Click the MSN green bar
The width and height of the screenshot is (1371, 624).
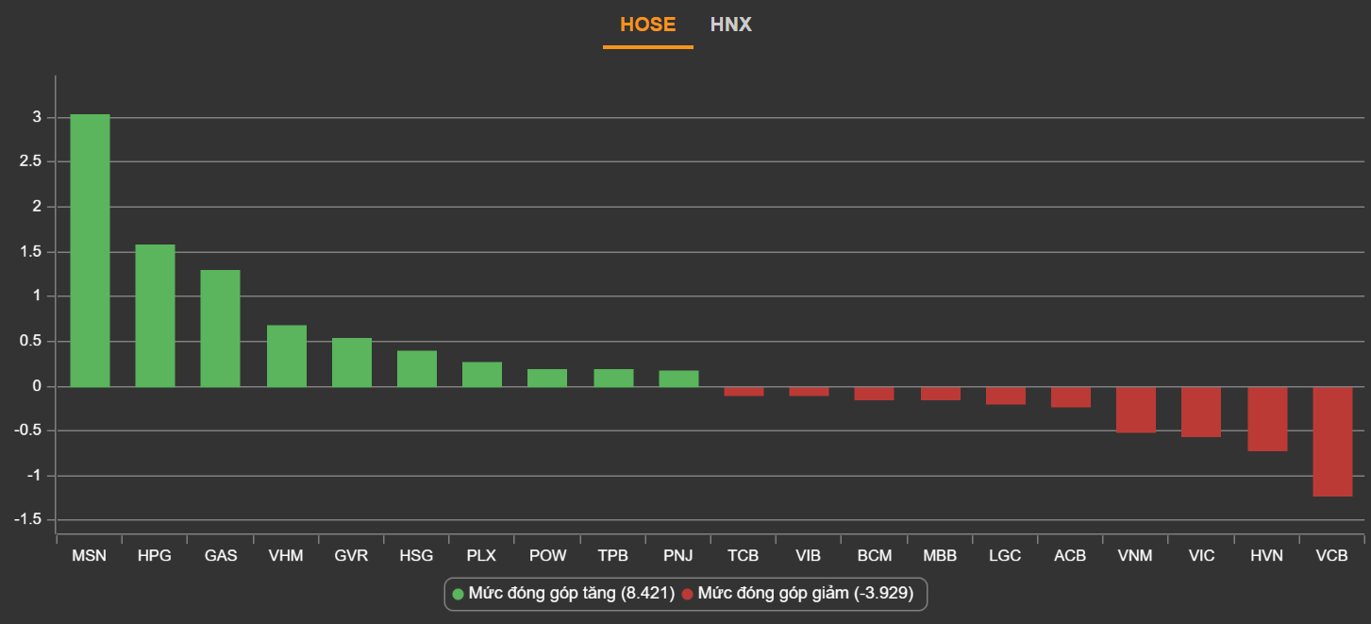tap(90, 250)
